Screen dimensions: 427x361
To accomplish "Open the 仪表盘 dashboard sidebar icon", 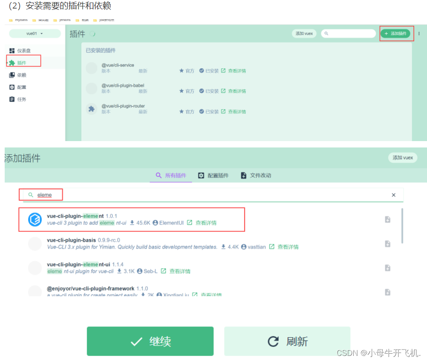I will click(12, 51).
